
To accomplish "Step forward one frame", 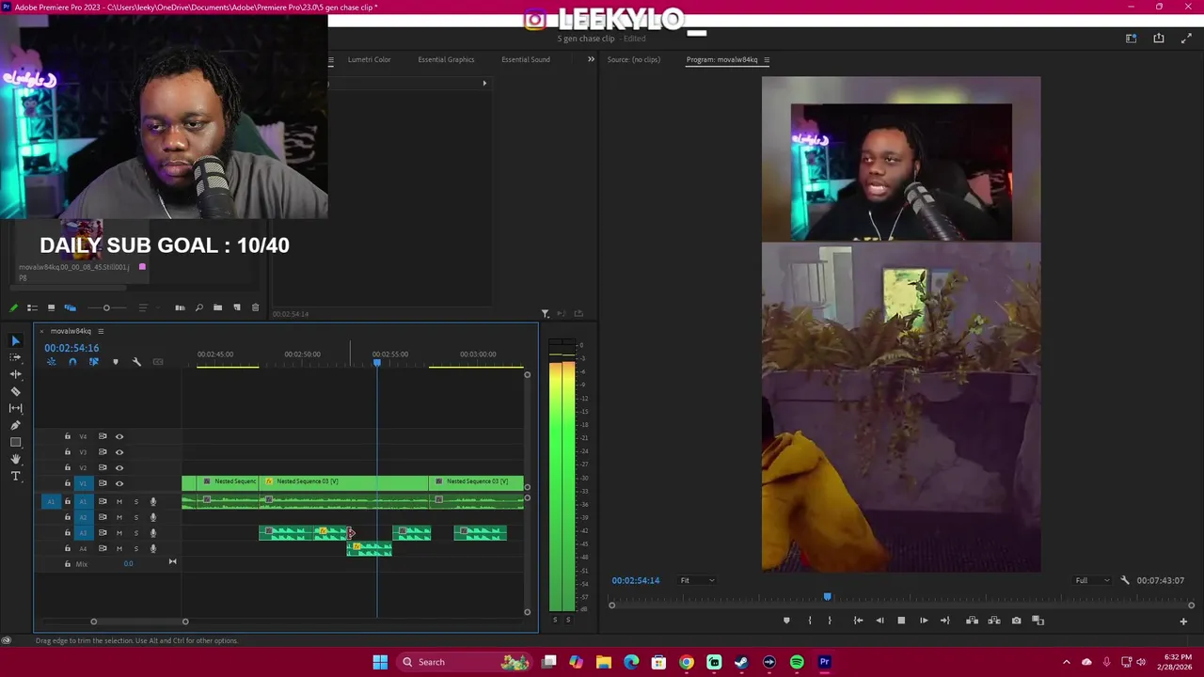I will pos(924,621).
